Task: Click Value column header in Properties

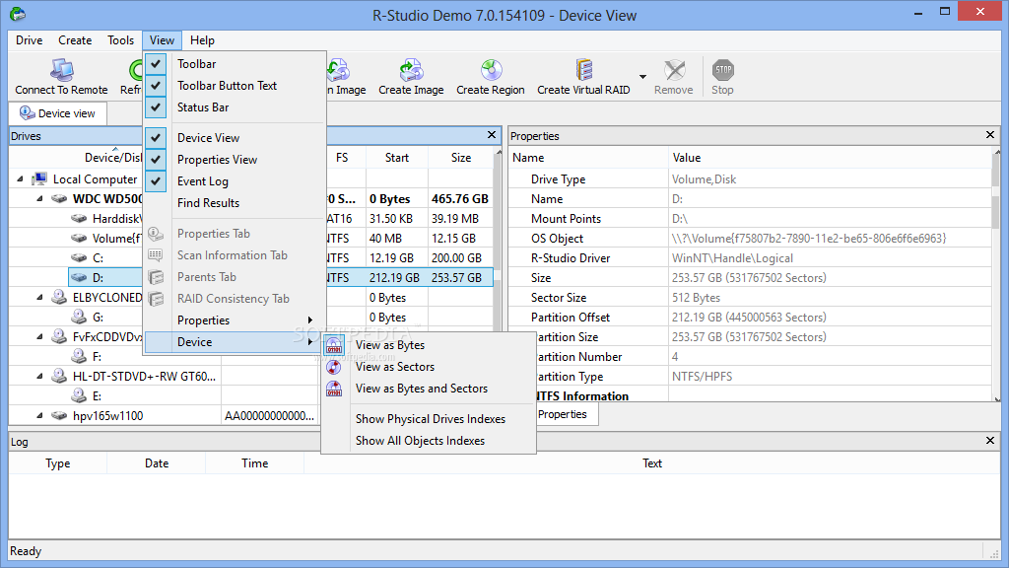Action: click(830, 158)
